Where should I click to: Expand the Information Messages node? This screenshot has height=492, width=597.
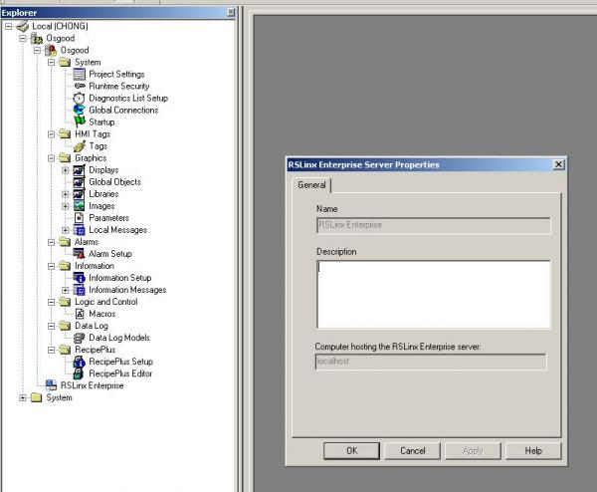pos(66,290)
